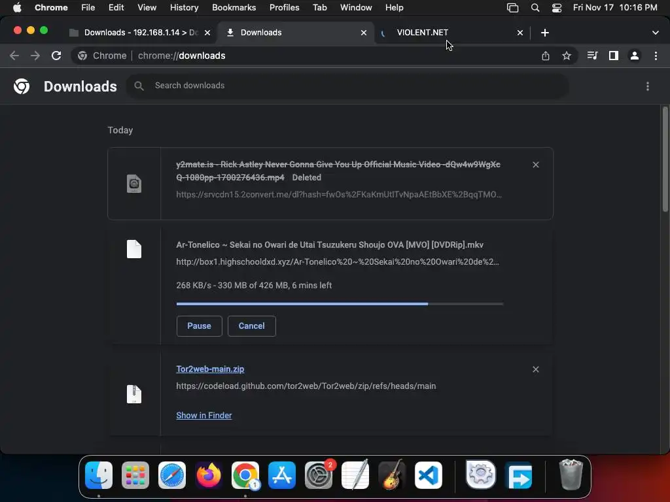Close the 192.168.1.14 Downloads tab

(x=207, y=33)
